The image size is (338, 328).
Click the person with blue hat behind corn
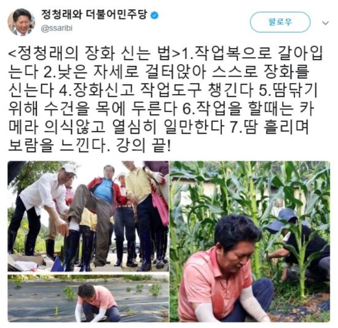(299, 246)
